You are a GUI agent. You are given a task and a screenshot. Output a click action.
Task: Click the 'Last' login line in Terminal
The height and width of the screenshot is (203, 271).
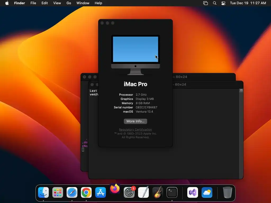93,91
